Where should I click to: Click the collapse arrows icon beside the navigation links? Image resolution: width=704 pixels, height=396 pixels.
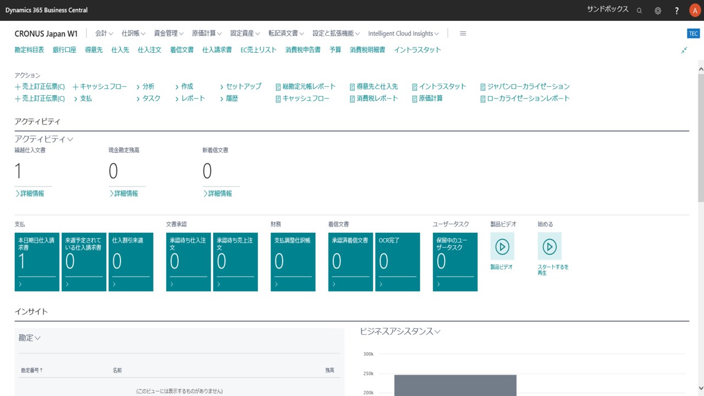pos(684,50)
